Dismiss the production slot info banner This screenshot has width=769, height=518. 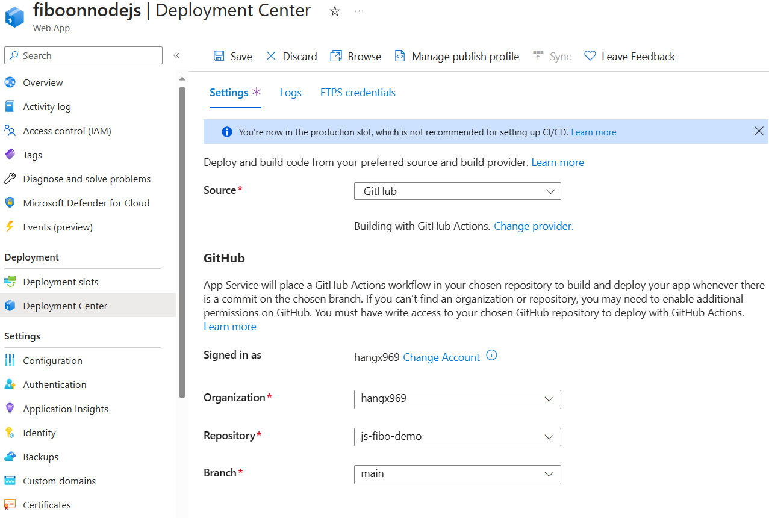tap(759, 131)
